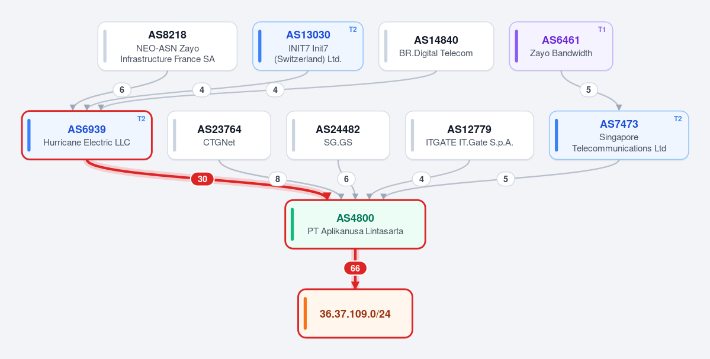710x359 pixels.
Task: Select the AS24482 SG.GS node
Action: coord(338,135)
